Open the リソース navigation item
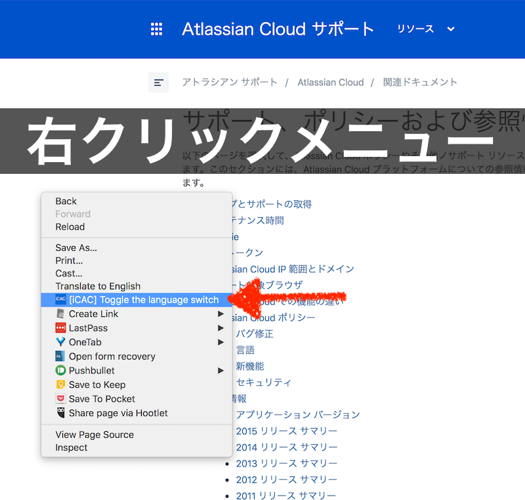This screenshot has width=525, height=500. (415, 29)
